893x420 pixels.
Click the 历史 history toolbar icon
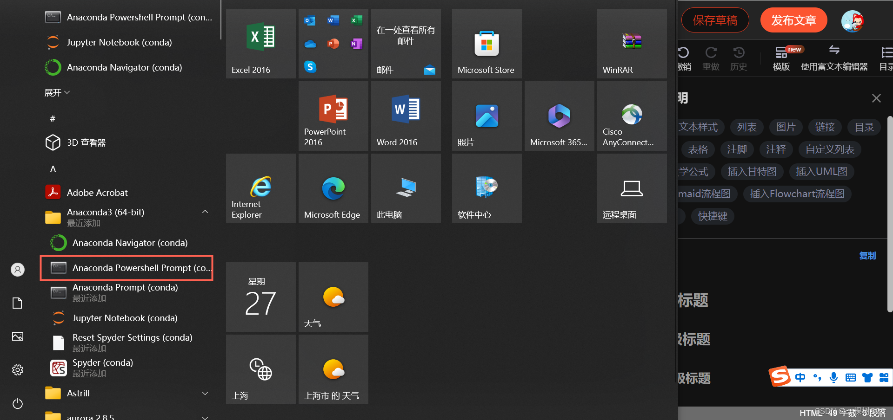click(739, 58)
